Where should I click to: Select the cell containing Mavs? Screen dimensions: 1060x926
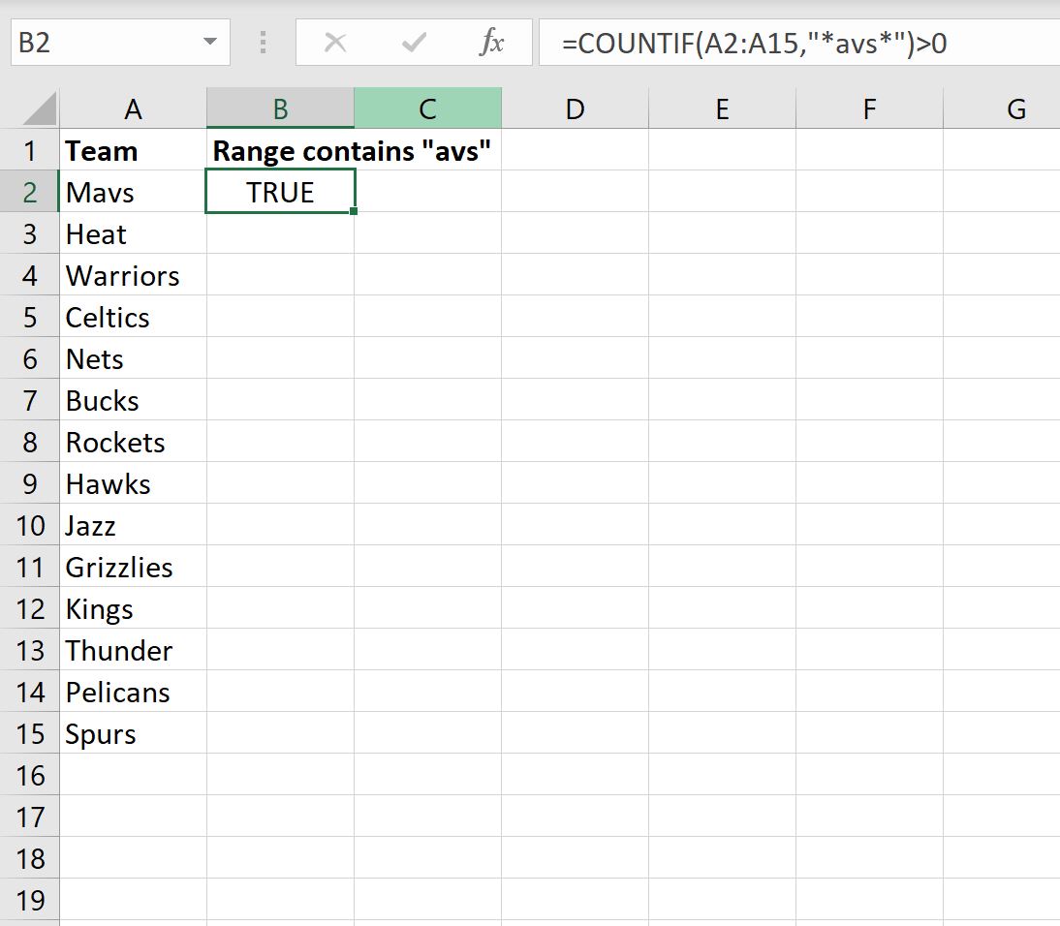pos(133,191)
